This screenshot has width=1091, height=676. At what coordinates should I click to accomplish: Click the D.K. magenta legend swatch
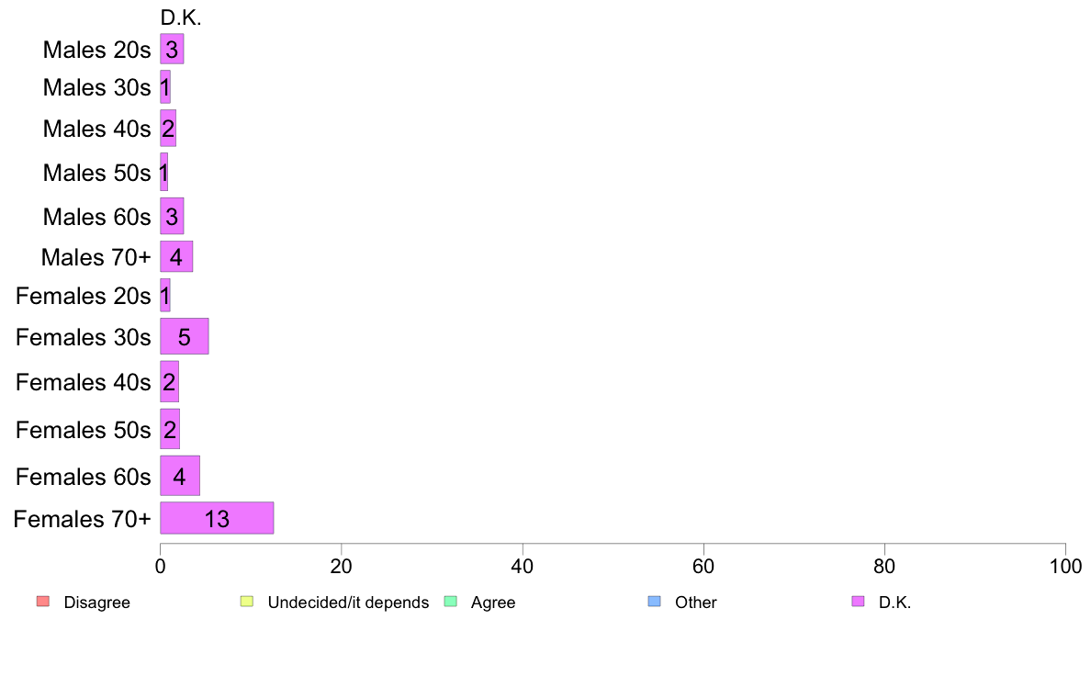[x=858, y=601]
